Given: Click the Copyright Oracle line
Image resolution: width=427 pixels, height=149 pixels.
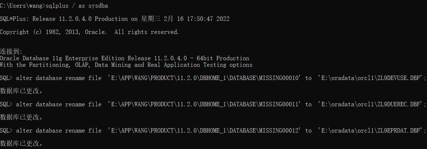Looking at the screenshot, I should tap(89, 32).
